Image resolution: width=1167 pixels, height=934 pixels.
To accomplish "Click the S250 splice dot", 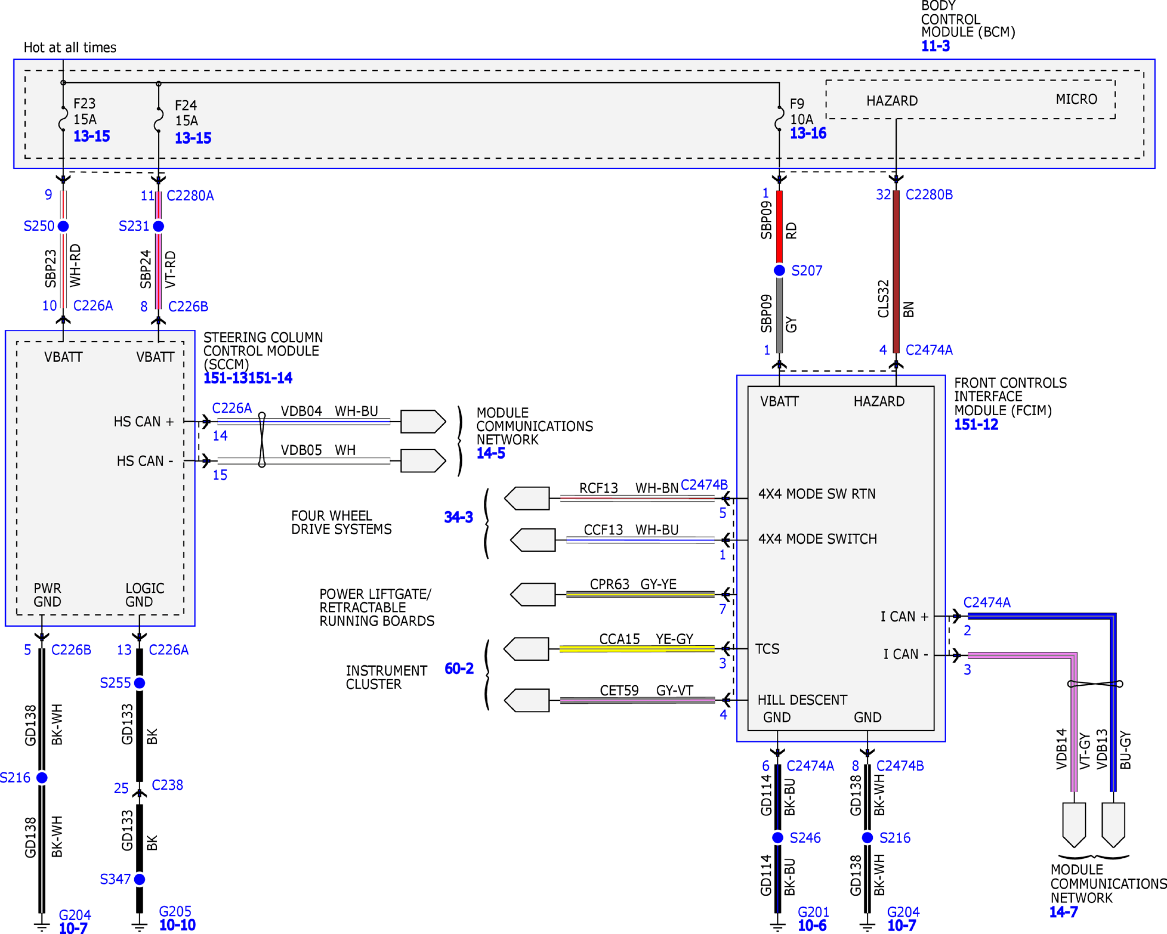I will [64, 226].
